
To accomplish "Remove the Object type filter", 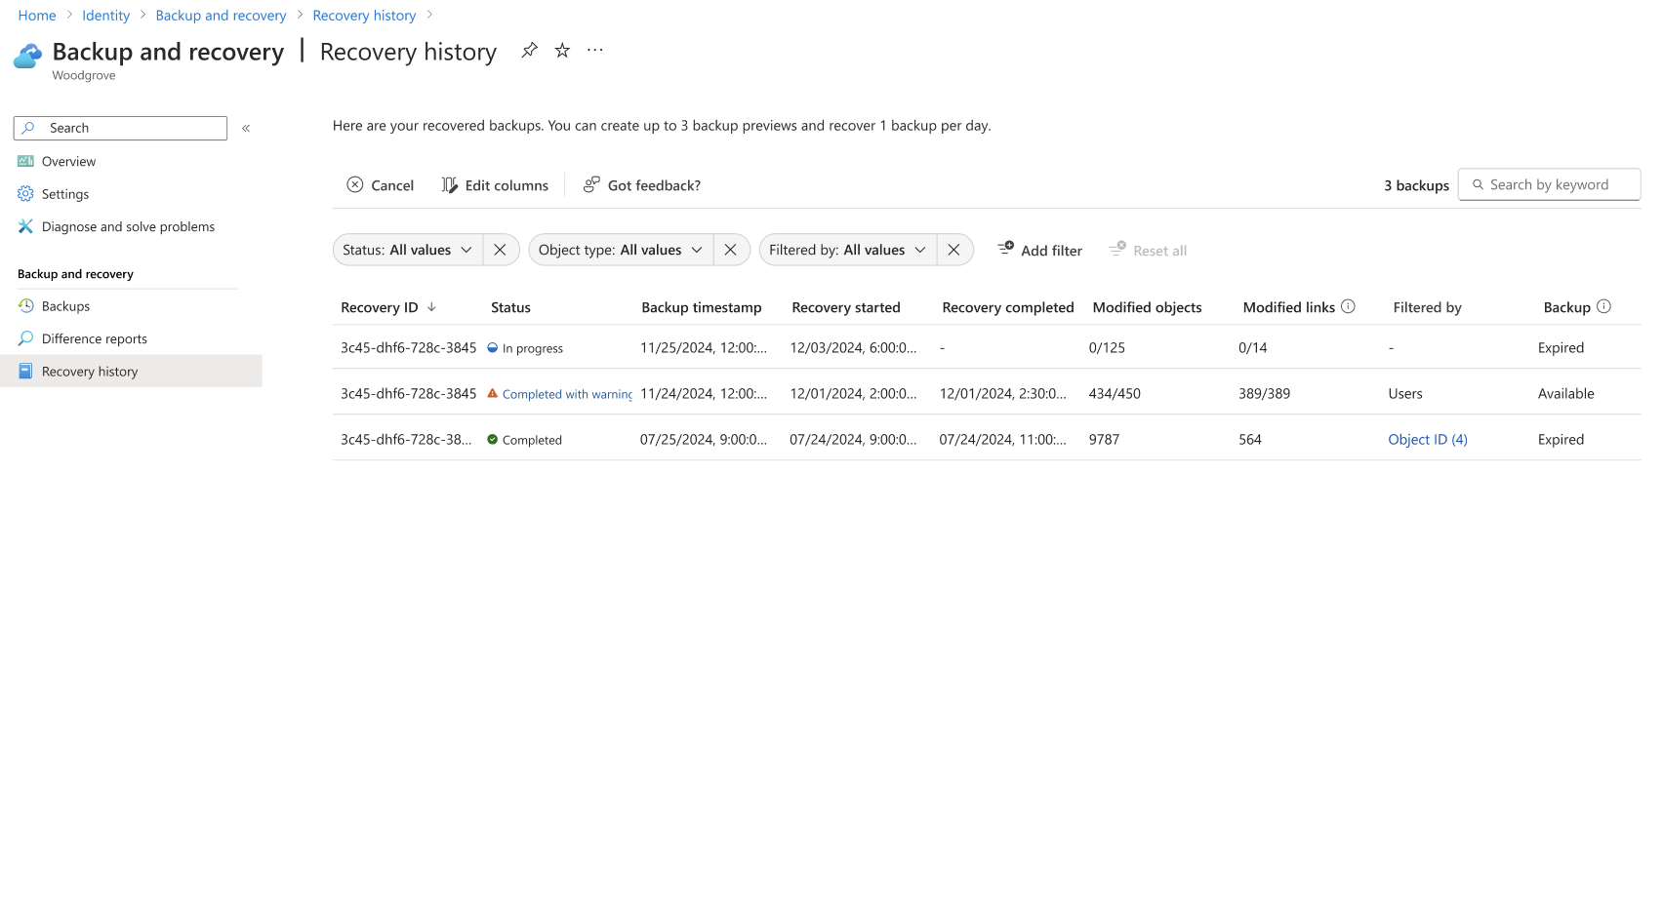I will pos(730,250).
